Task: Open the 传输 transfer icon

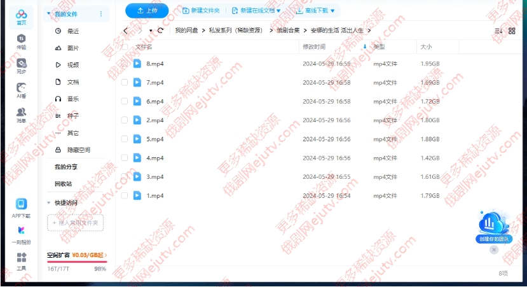Action: (21, 42)
